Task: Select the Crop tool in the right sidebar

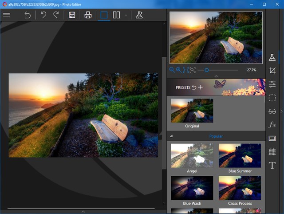Action: click(272, 71)
